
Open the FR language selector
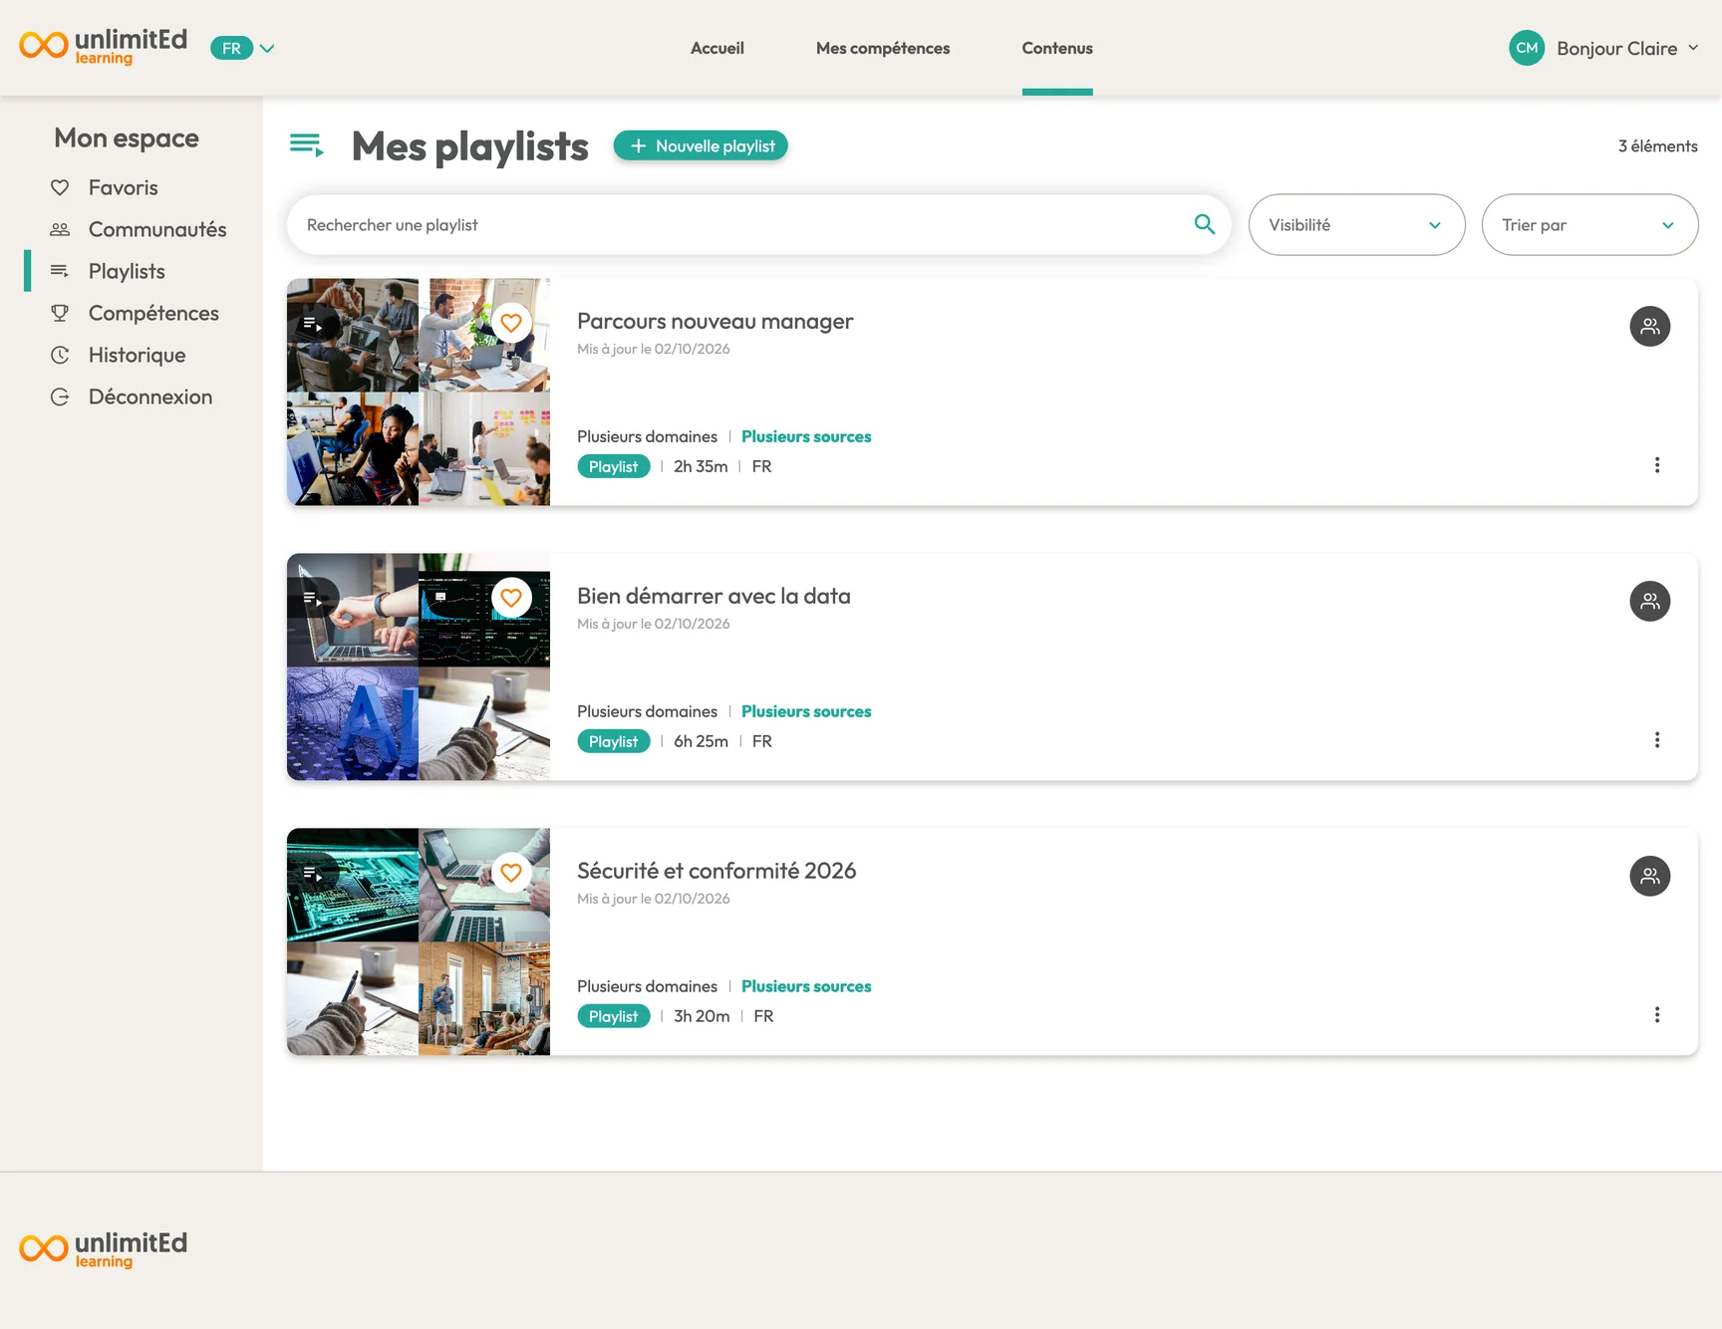242,48
